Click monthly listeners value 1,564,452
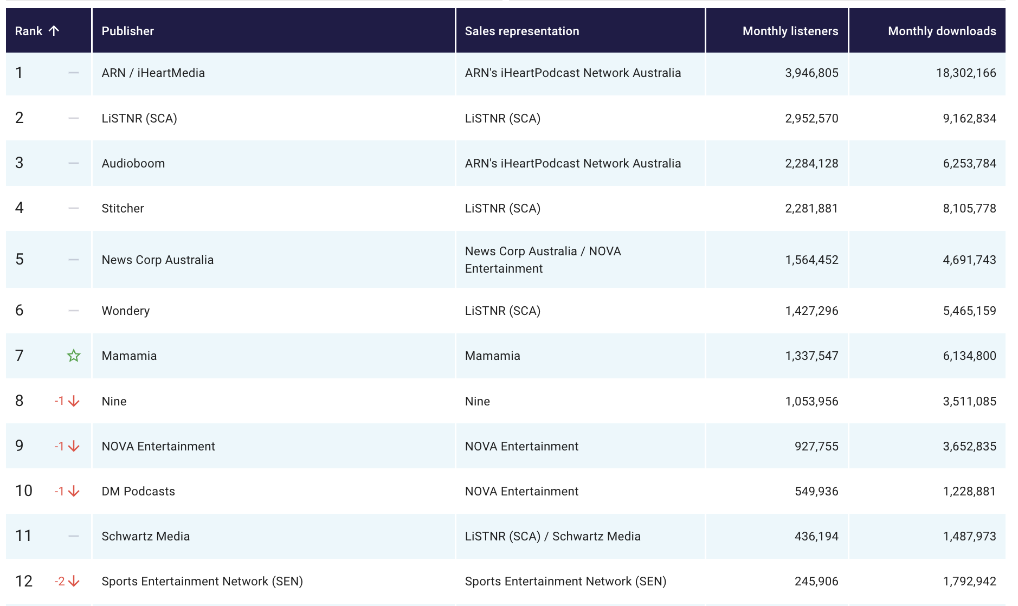The width and height of the screenshot is (1018, 606). (811, 260)
